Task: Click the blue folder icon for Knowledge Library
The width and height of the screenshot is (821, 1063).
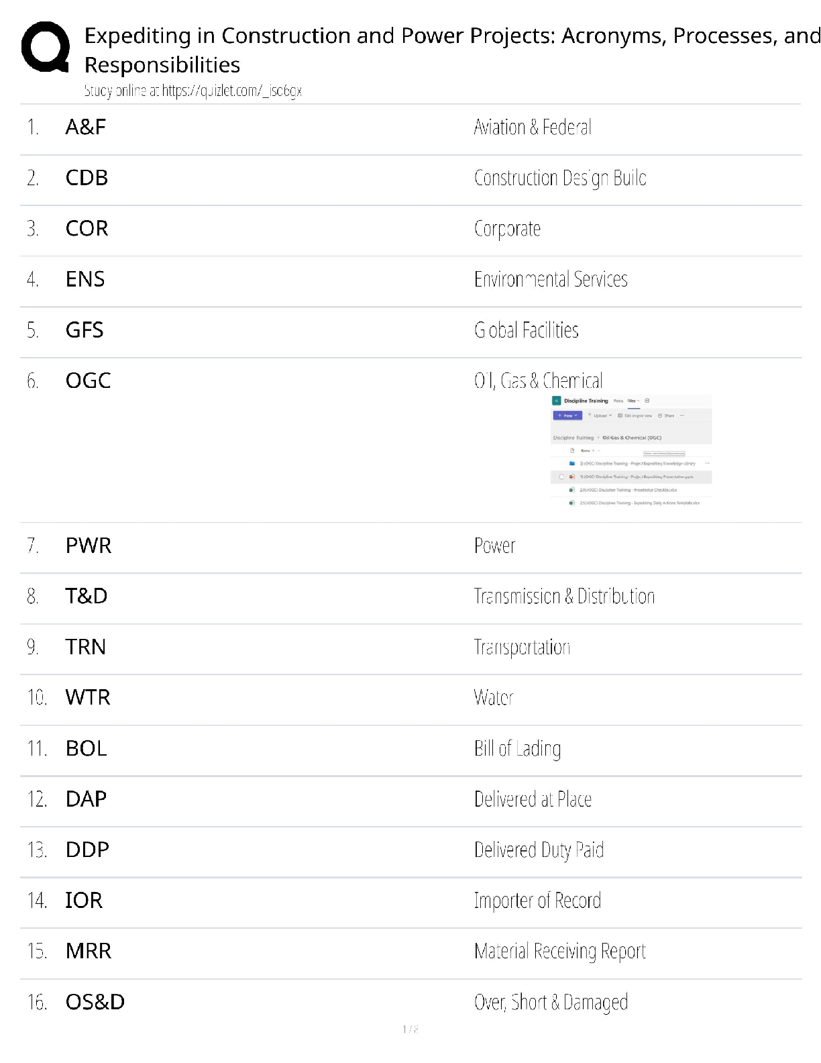Action: [572, 463]
